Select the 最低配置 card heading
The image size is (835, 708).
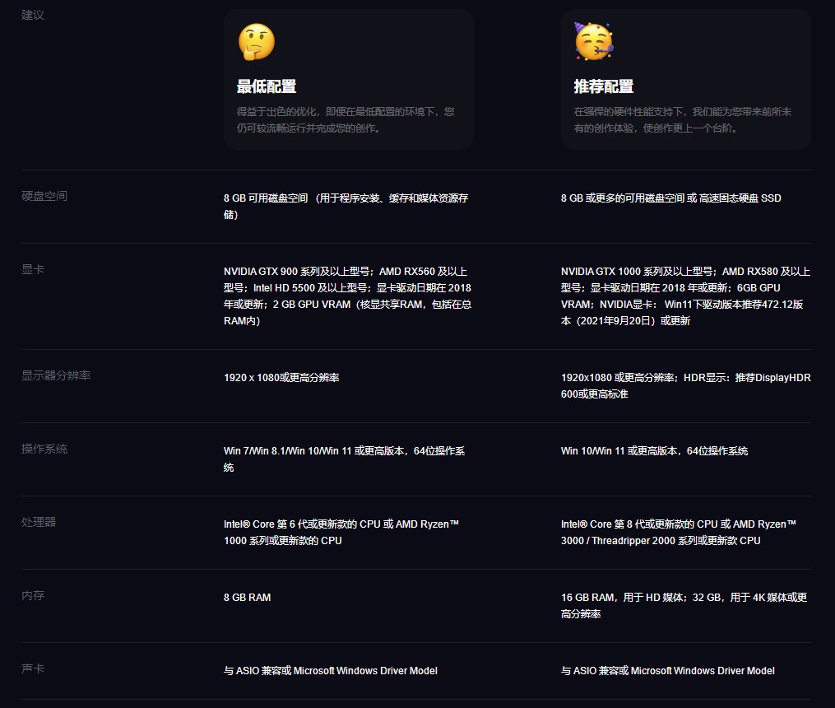267,86
